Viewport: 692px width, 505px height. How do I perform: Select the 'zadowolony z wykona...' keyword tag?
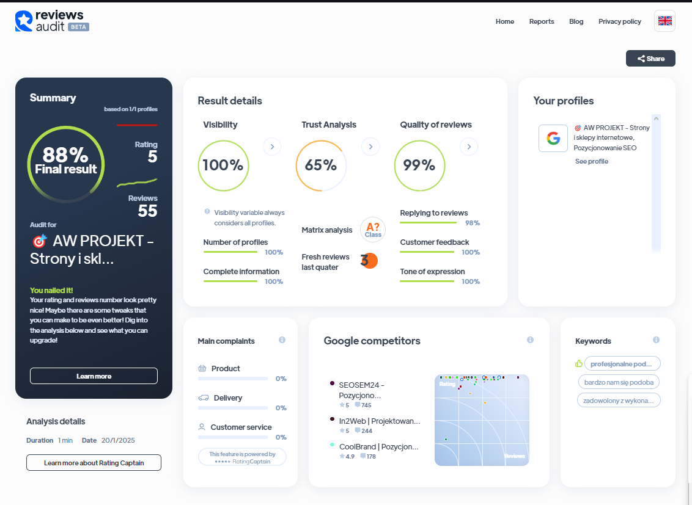click(x=619, y=401)
